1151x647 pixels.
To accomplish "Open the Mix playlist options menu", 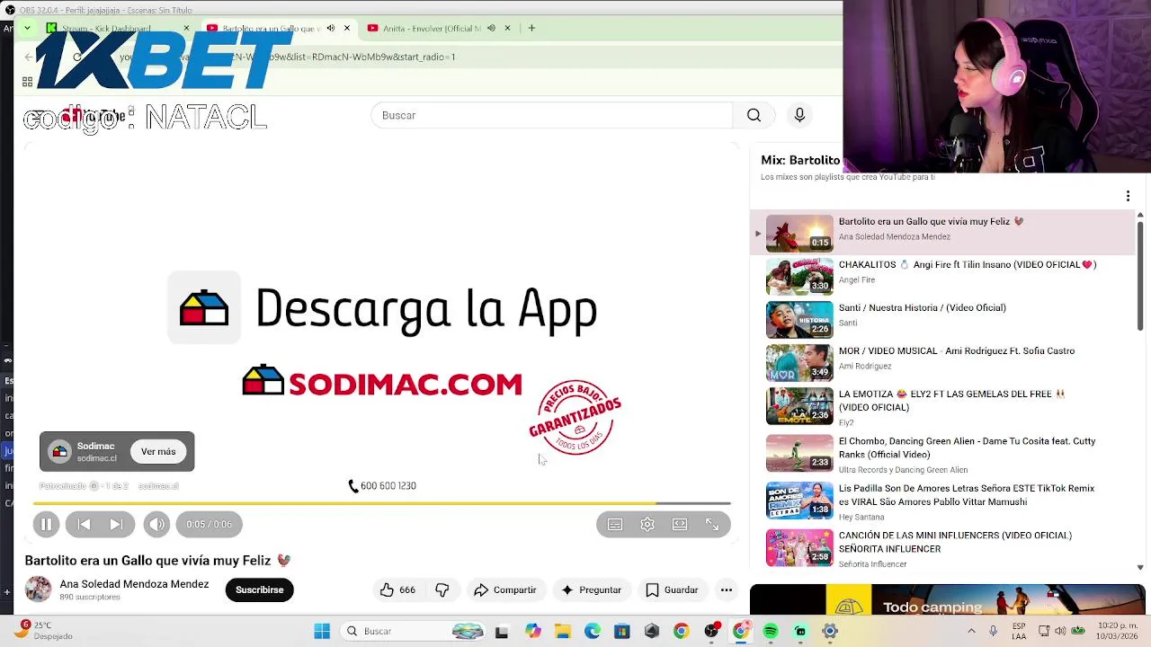I will click(x=1128, y=196).
